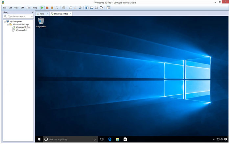Collapse the Microsoft Desktops folder node
Viewport: 230px width, 144px height.
coord(8,24)
